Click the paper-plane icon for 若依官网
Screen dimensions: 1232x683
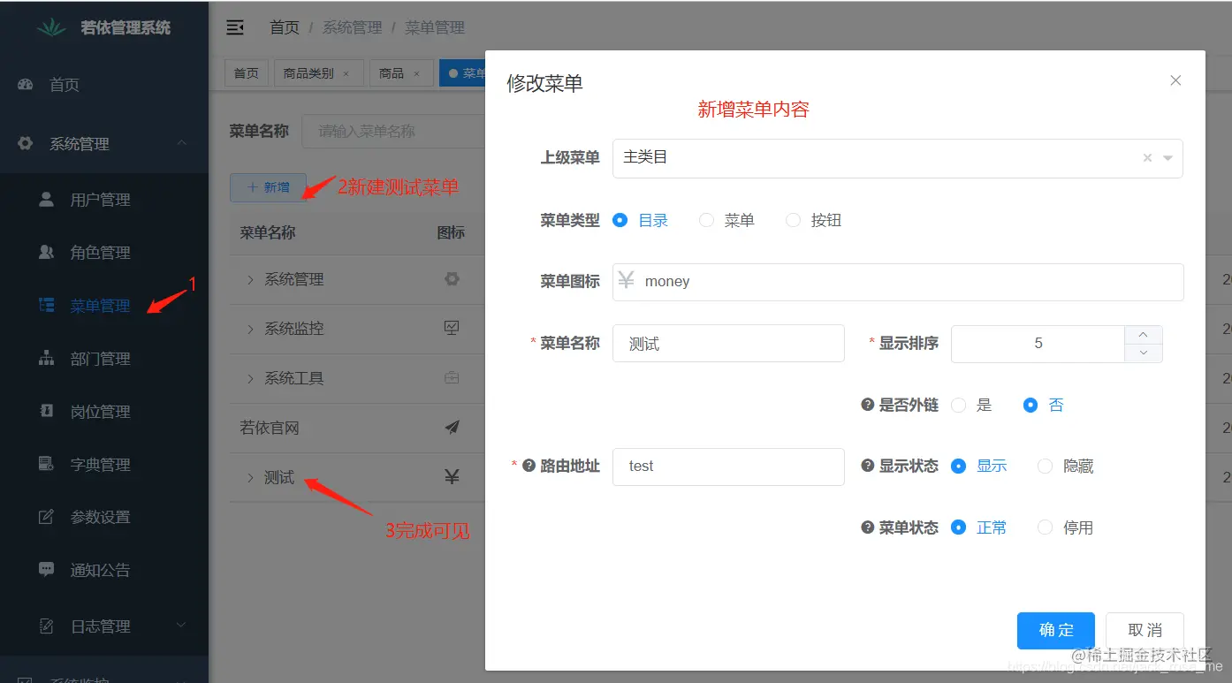click(x=452, y=428)
